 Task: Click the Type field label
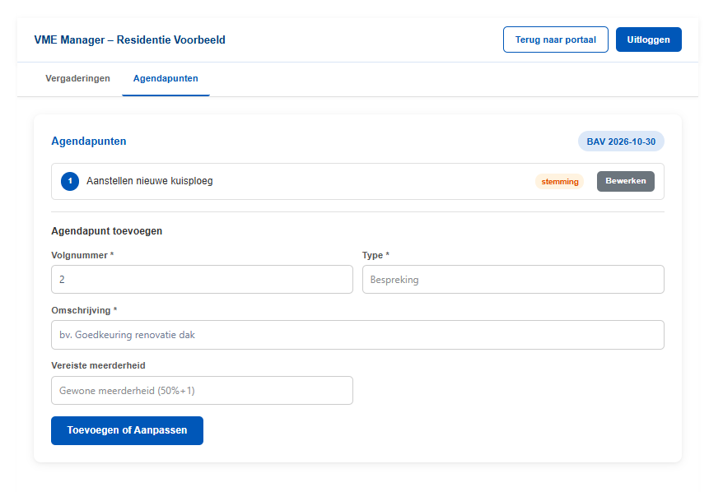375,255
